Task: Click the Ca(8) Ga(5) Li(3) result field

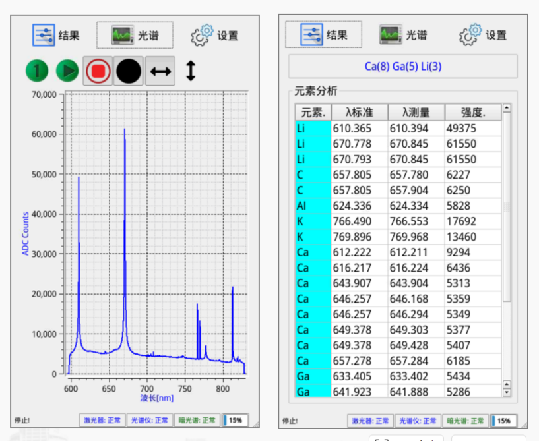Action: tap(402, 67)
